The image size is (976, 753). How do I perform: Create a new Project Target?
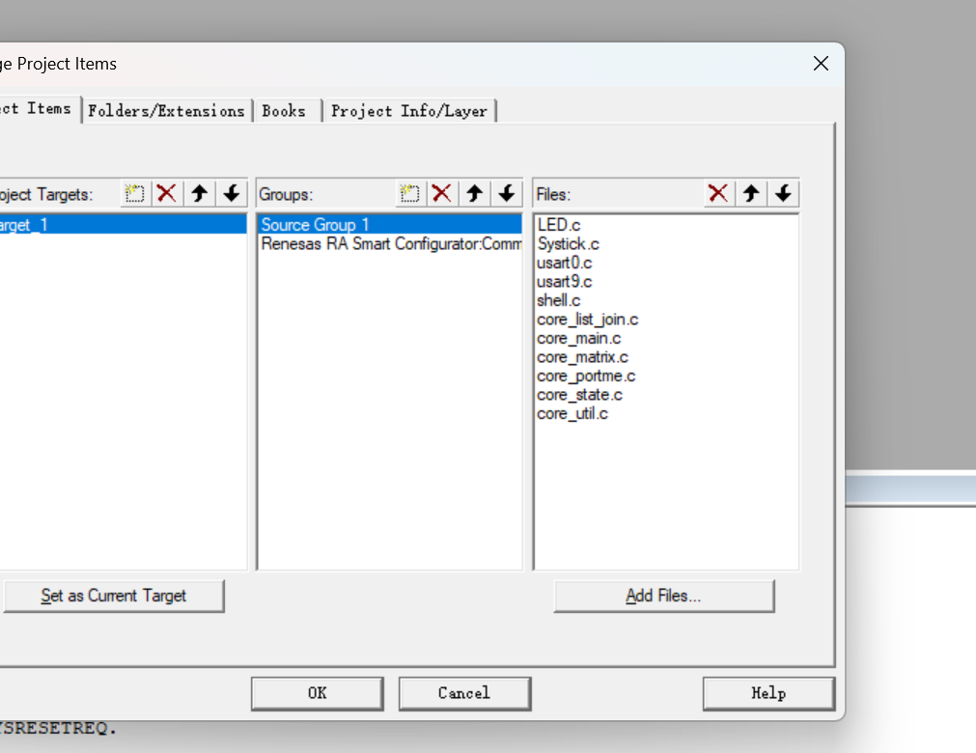(134, 193)
